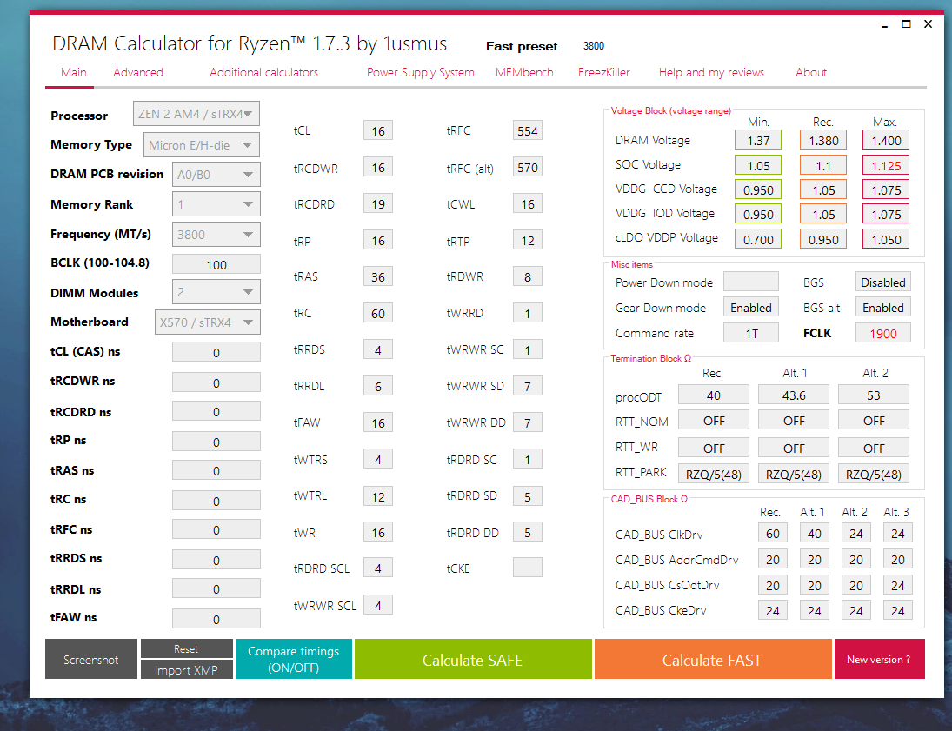Click the CAD_BUS CsOdtDrv Alt. 3 value 24
Viewport: 952px width, 731px height.
point(898,585)
